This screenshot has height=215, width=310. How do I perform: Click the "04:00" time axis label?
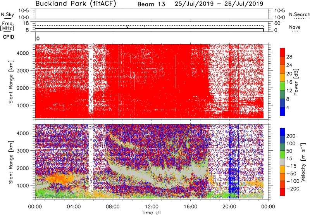click(74, 207)
